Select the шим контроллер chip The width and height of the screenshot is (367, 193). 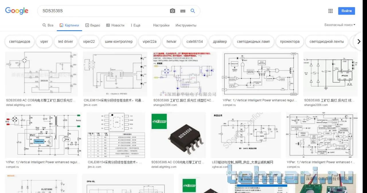119,42
